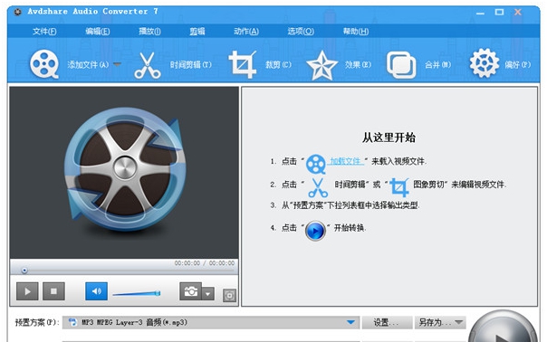Take a snapshot with camera button
This screenshot has width=547, height=342.
click(x=191, y=291)
